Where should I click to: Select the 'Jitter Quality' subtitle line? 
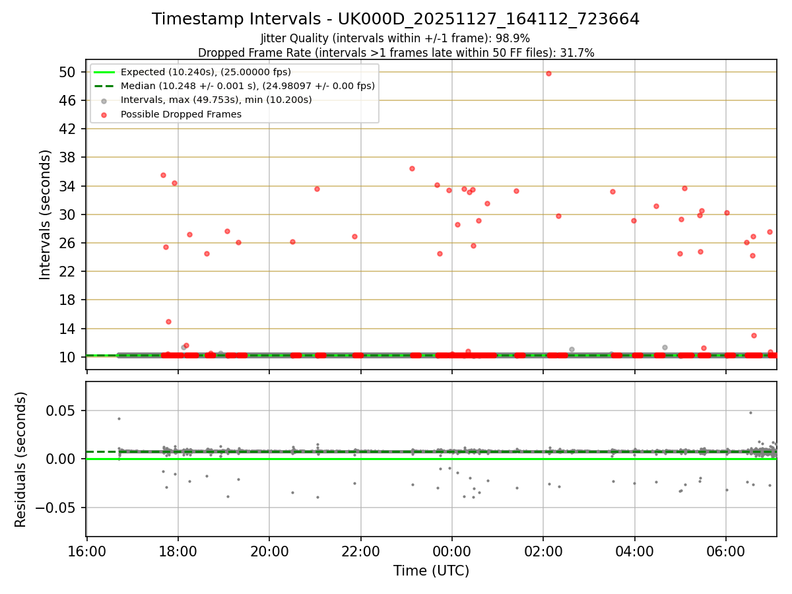[x=395, y=38]
